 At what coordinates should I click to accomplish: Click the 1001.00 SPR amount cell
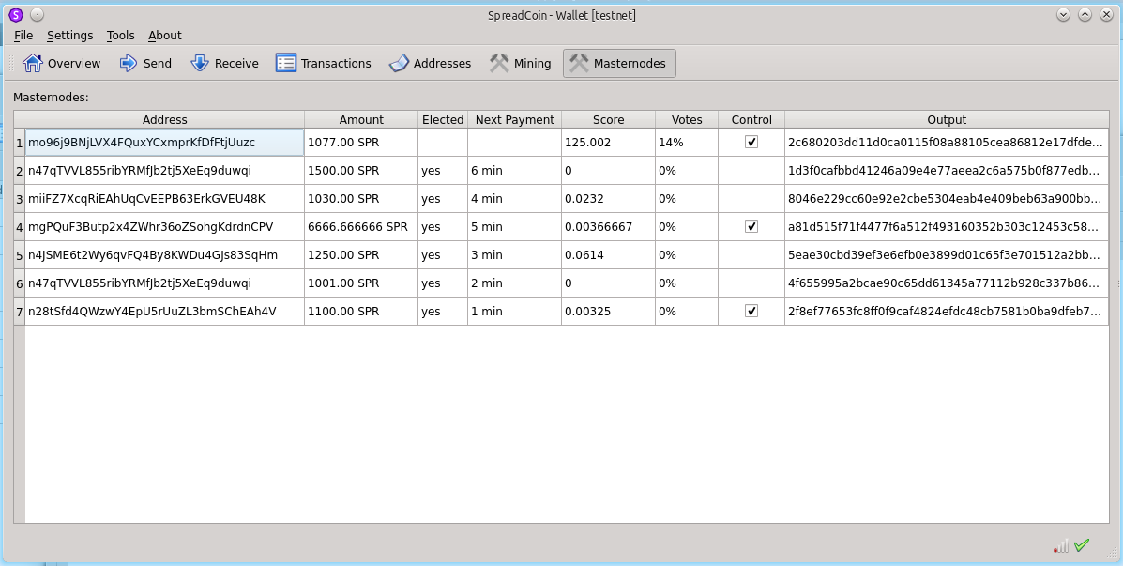pyautogui.click(x=361, y=283)
